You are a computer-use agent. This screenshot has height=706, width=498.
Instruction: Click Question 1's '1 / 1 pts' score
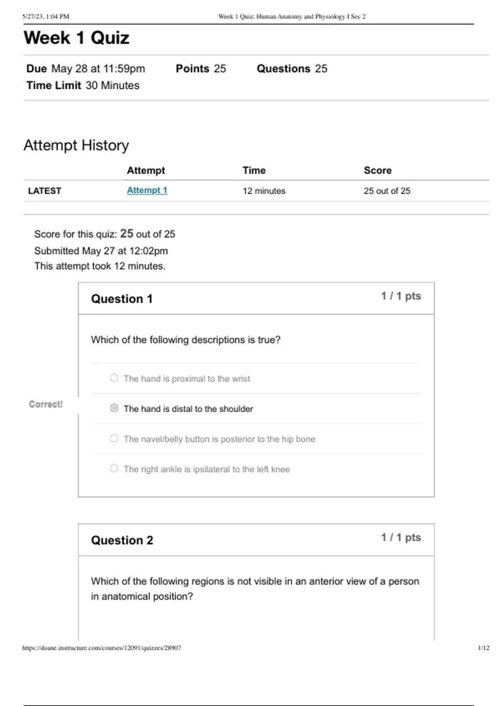tap(401, 296)
